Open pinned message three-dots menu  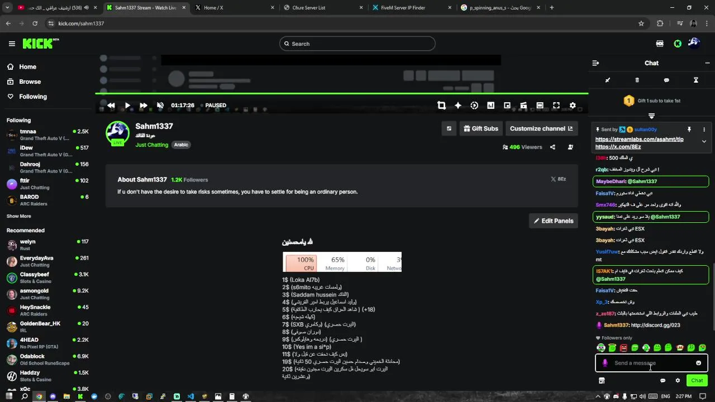point(704,130)
